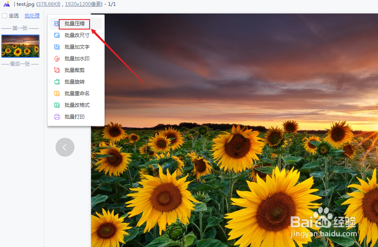Open the 批处理 link
This screenshot has height=247, width=378.
point(32,16)
